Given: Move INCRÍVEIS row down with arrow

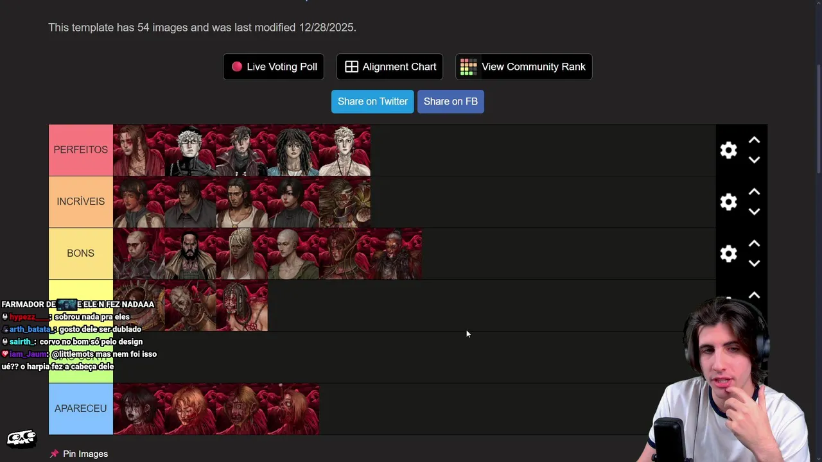Looking at the screenshot, I should pyautogui.click(x=755, y=212).
